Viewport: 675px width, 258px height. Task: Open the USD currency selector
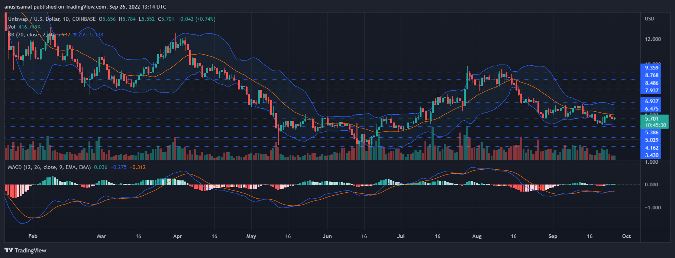649,19
